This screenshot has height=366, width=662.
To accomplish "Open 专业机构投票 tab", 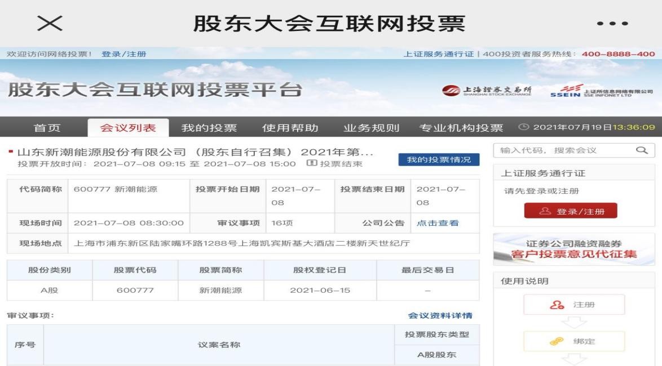I will click(x=461, y=128).
